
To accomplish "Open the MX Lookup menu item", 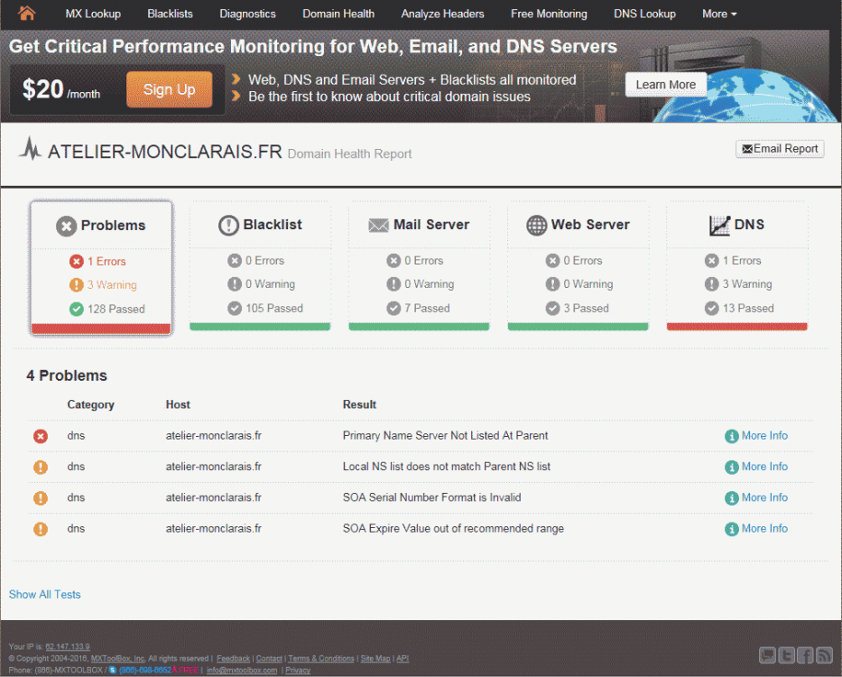I will [92, 14].
